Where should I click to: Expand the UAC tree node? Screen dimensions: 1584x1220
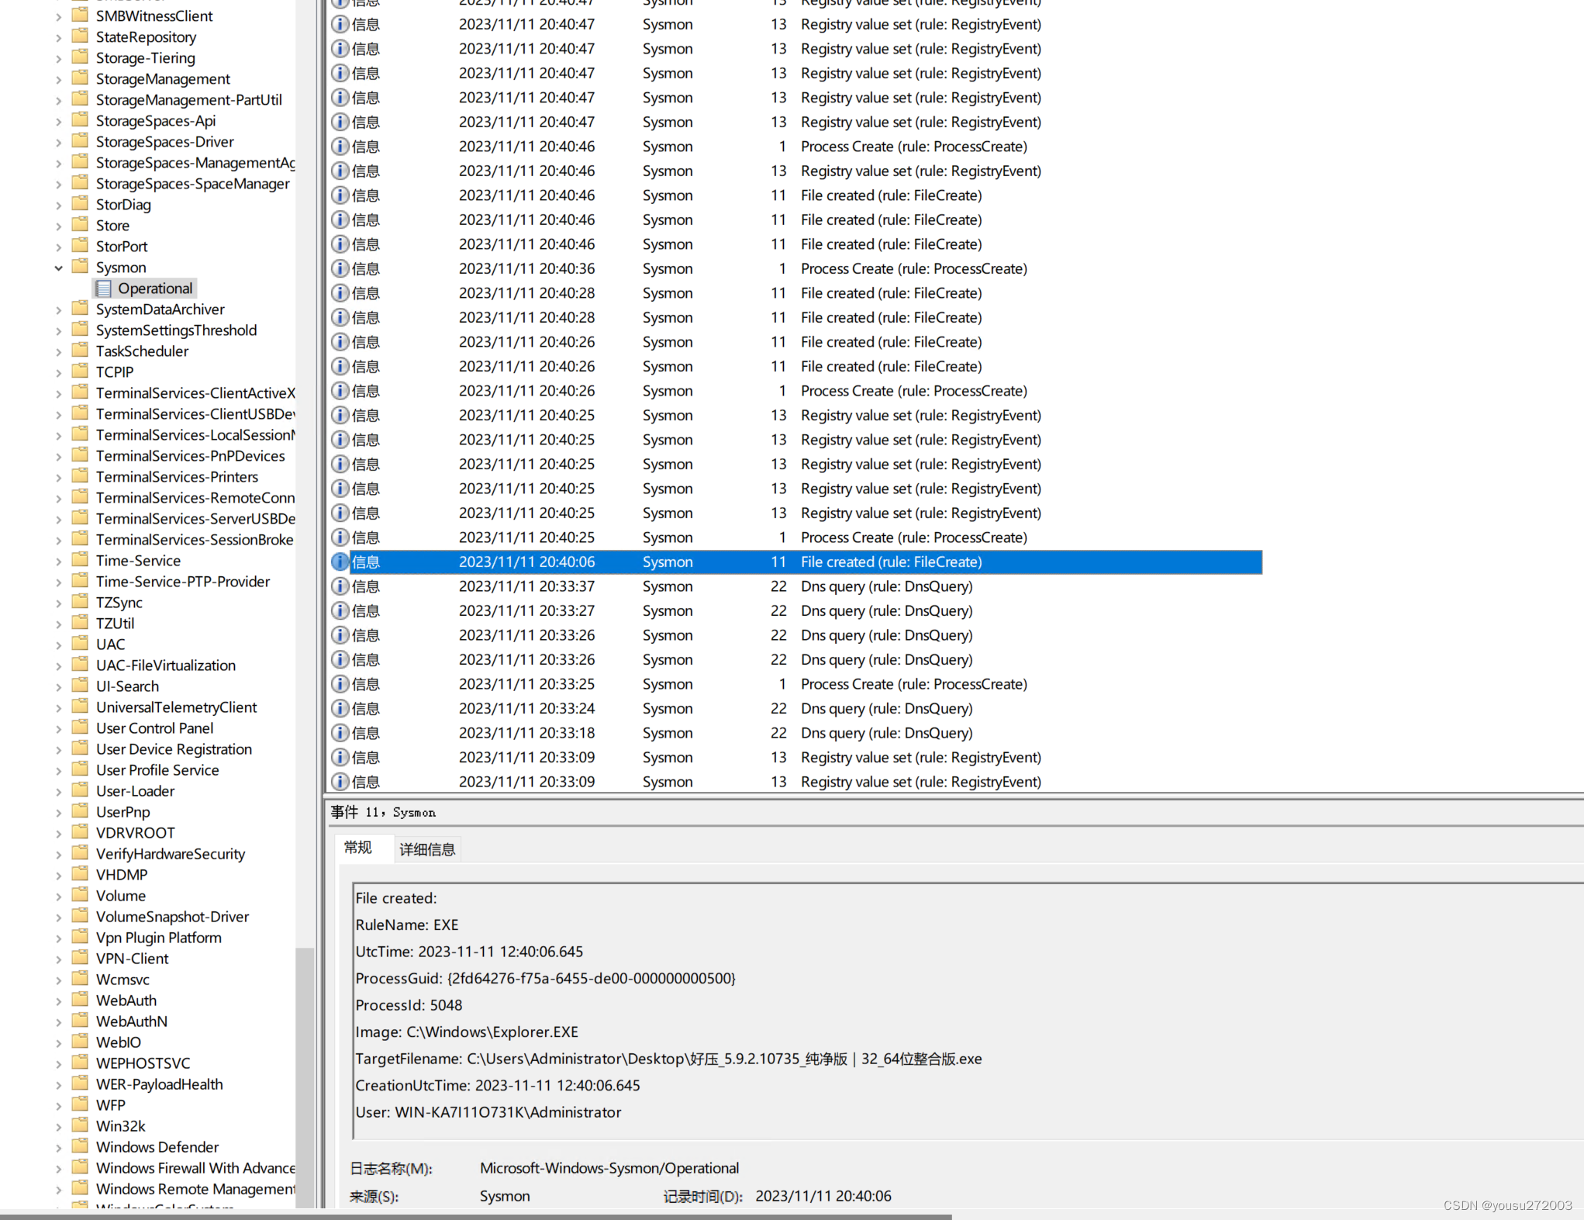[59, 645]
